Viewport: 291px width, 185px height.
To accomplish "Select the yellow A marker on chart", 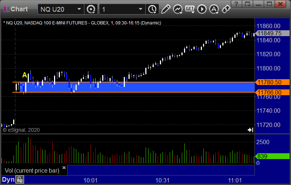I will point(24,75).
